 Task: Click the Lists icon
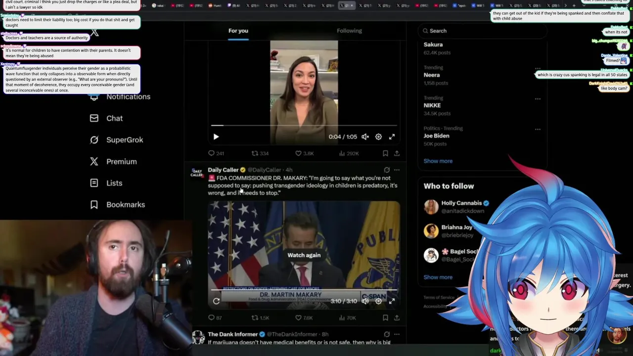tap(94, 183)
